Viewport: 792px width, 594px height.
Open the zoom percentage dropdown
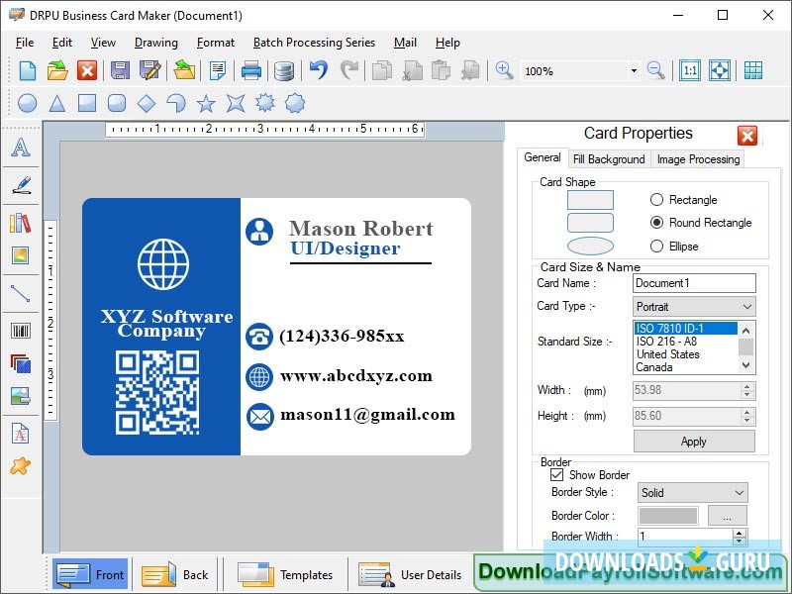(x=633, y=71)
